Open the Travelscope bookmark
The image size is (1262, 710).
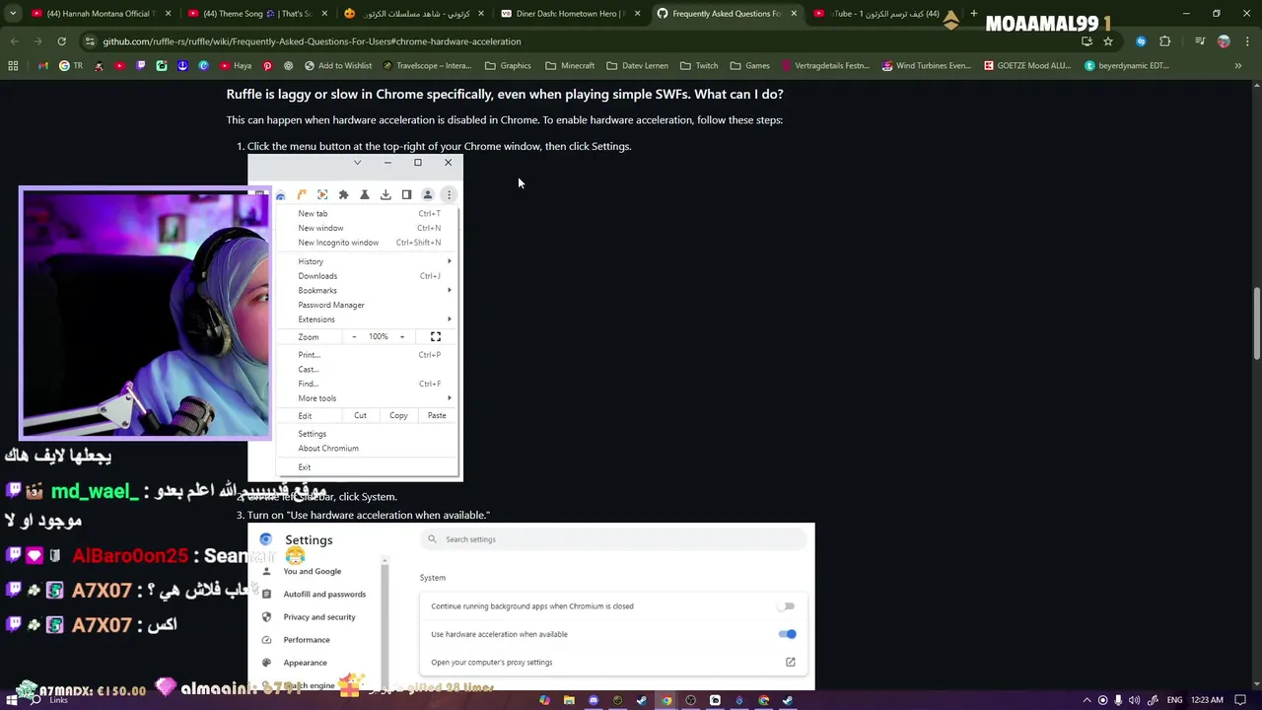[427, 66]
